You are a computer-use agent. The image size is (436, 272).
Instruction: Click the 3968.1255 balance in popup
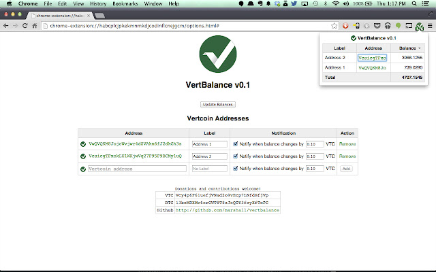411,58
